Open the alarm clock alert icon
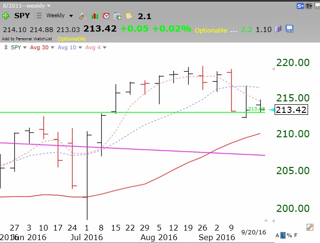The width and height of the screenshot is (320, 243). click(x=106, y=16)
